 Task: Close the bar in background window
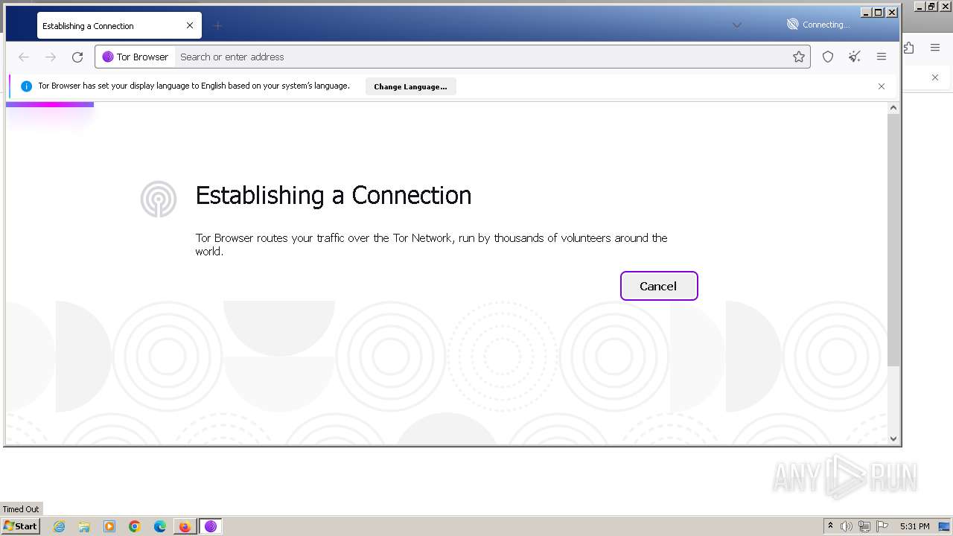click(x=935, y=77)
